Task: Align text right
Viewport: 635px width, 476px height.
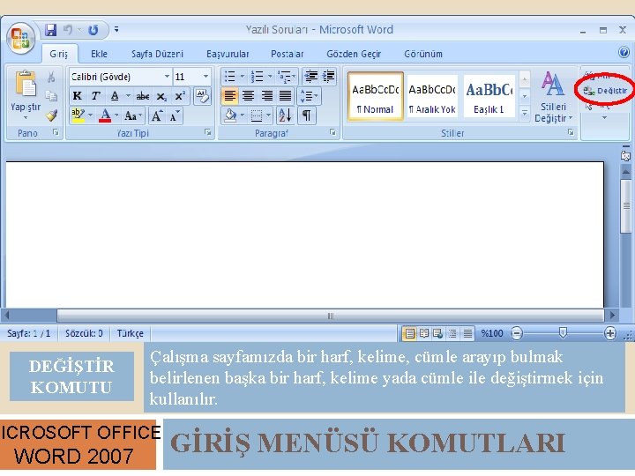Action: [x=267, y=96]
